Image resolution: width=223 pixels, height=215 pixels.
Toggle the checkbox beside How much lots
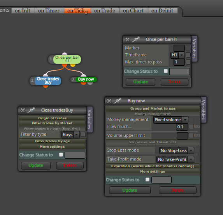tap(191, 126)
